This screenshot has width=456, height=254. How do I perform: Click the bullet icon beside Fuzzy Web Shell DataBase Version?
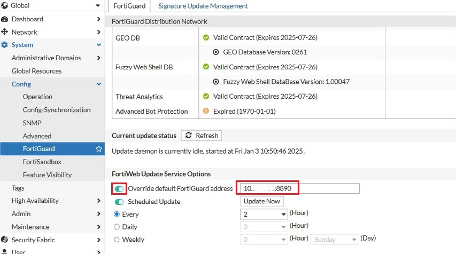coord(216,82)
